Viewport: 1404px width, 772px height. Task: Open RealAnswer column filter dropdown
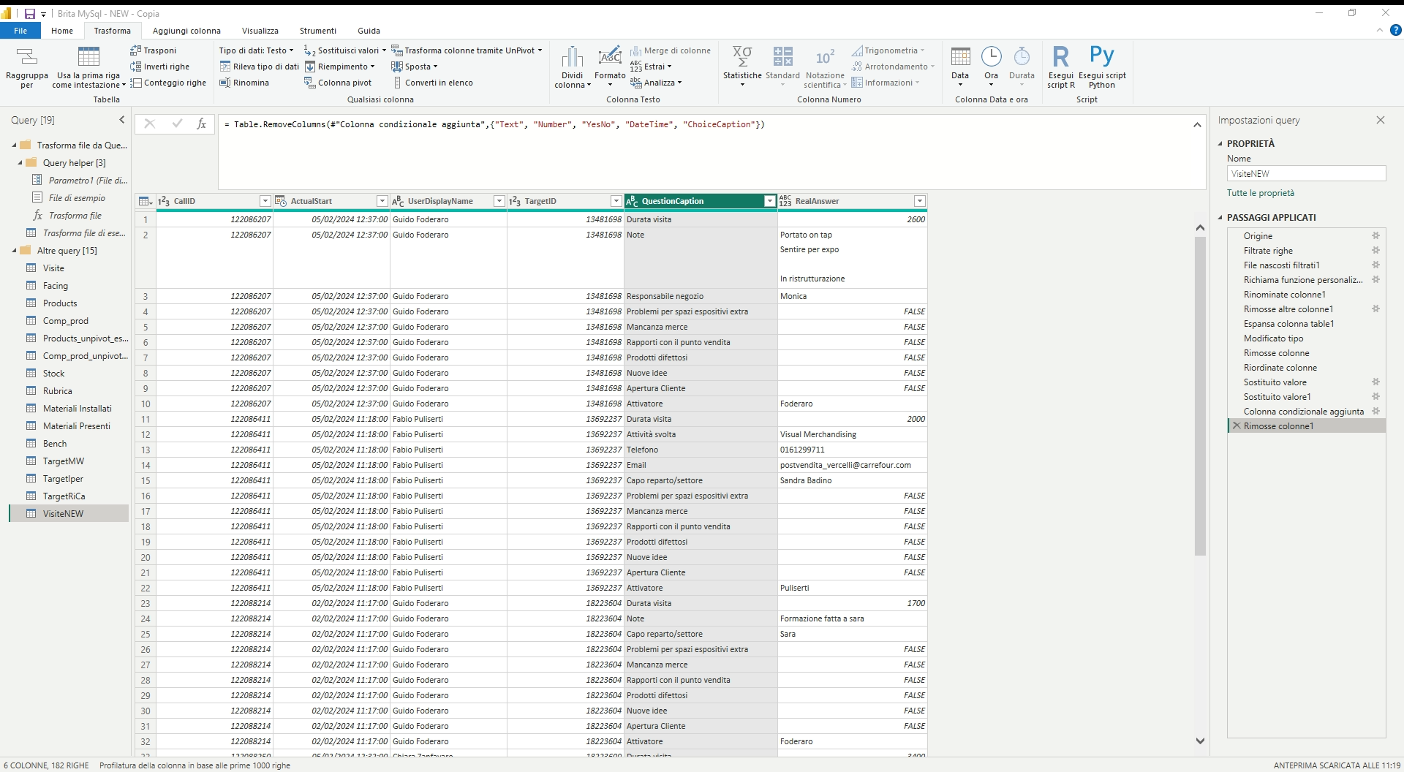point(920,201)
